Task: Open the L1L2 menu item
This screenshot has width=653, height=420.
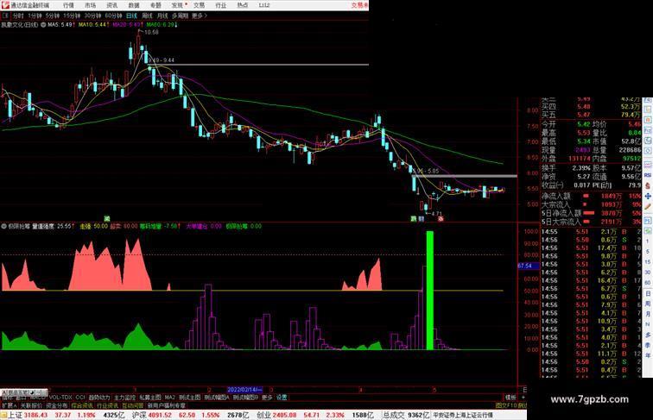Action: [x=264, y=5]
